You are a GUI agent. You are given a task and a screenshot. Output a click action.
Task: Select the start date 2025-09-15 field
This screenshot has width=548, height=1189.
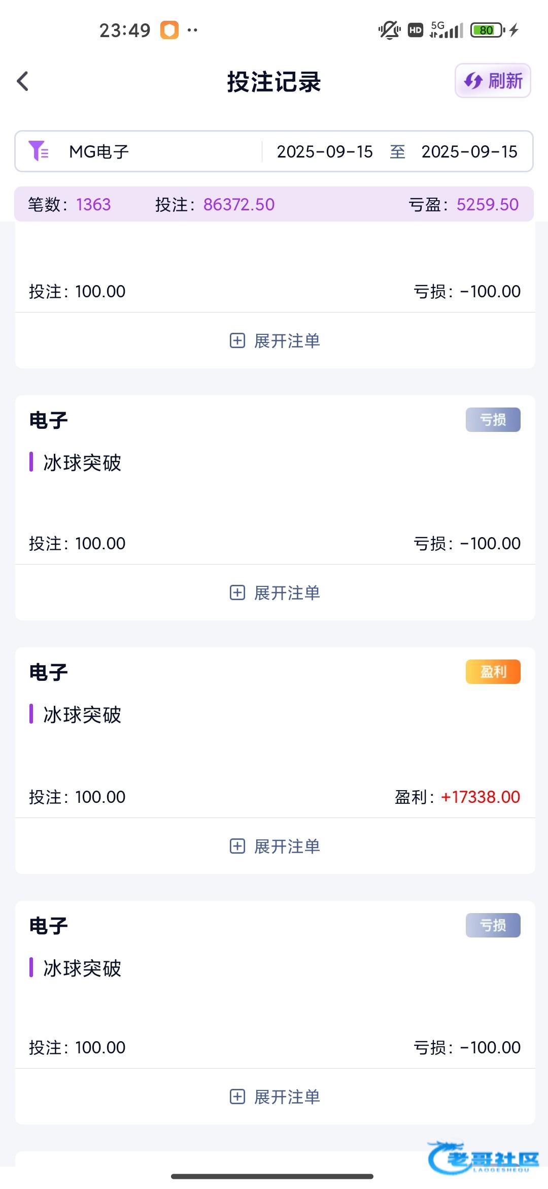click(x=325, y=151)
